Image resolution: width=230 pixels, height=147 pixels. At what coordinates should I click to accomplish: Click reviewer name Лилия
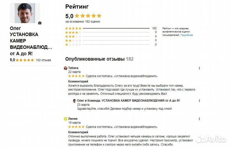(x=73, y=119)
